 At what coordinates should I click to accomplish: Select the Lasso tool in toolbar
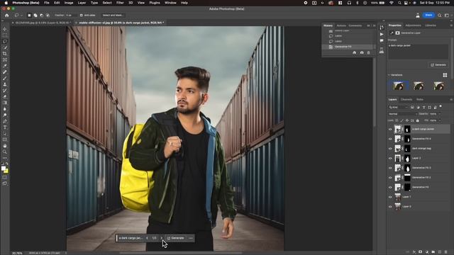point(5,41)
